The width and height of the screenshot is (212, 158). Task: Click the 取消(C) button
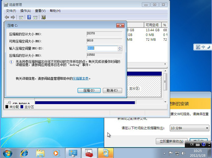[x=112, y=90]
